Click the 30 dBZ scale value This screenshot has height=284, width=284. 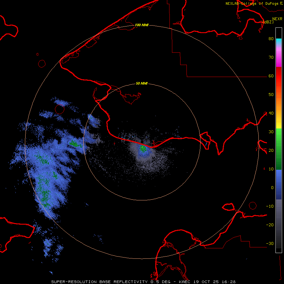[x=271, y=132]
